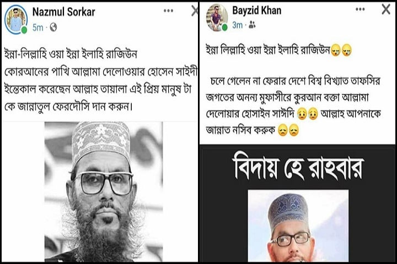Screen dimensions: 397x264
Task: Open three-dot menu on Nazmul Sorkar's post
Action: pos(168,10)
